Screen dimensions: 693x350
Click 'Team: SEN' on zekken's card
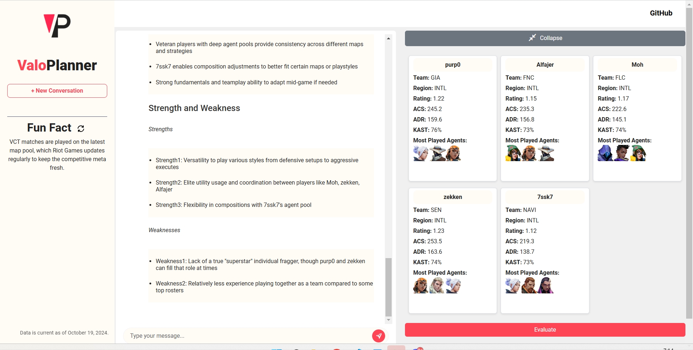pos(427,210)
